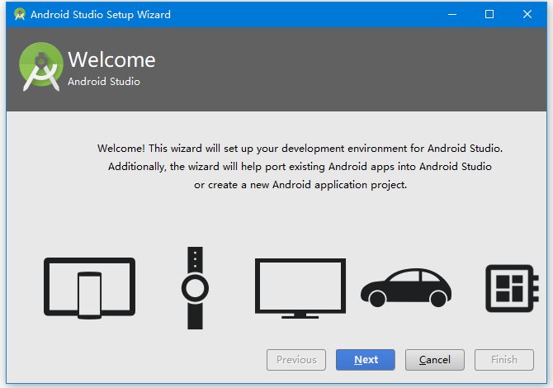Viewport: 553px width, 388px height.
Task: Click the disabled Previous button
Action: coord(296,360)
